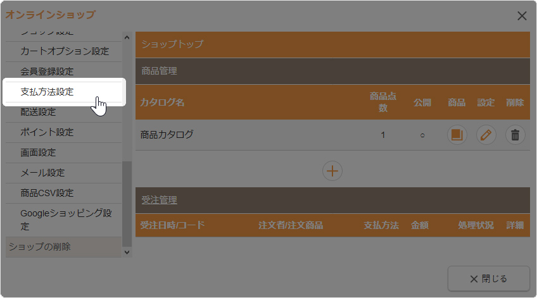Screen dimensions: 537x298
Task: Open メール設定 menu item
Action: point(42,173)
